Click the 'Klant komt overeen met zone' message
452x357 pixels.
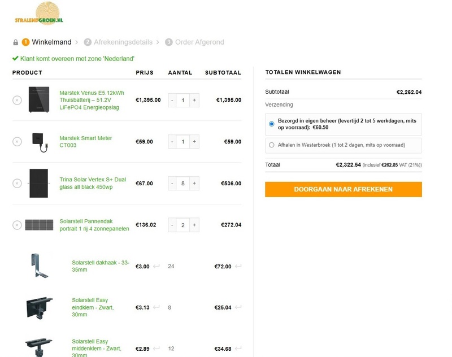click(77, 59)
